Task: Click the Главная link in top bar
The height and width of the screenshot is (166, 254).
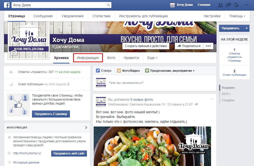Action: (204, 5)
